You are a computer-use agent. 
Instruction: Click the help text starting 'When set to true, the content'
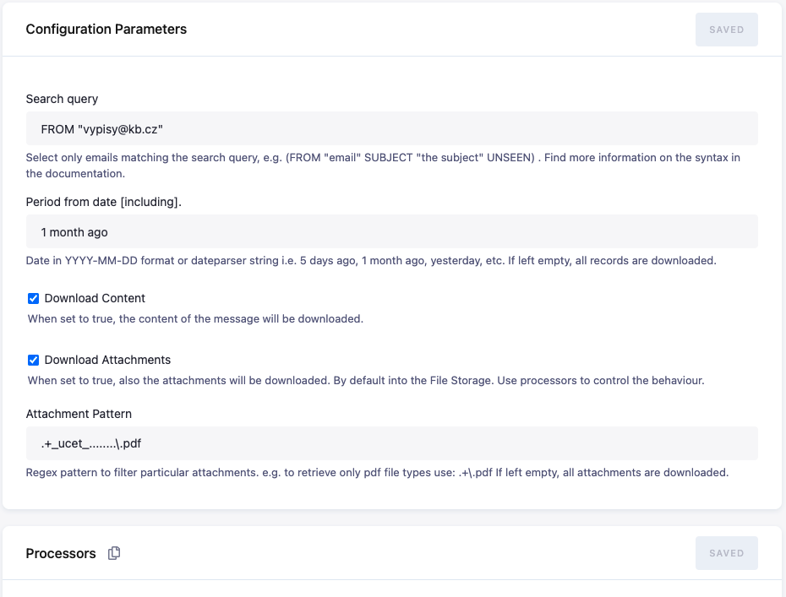pos(195,318)
